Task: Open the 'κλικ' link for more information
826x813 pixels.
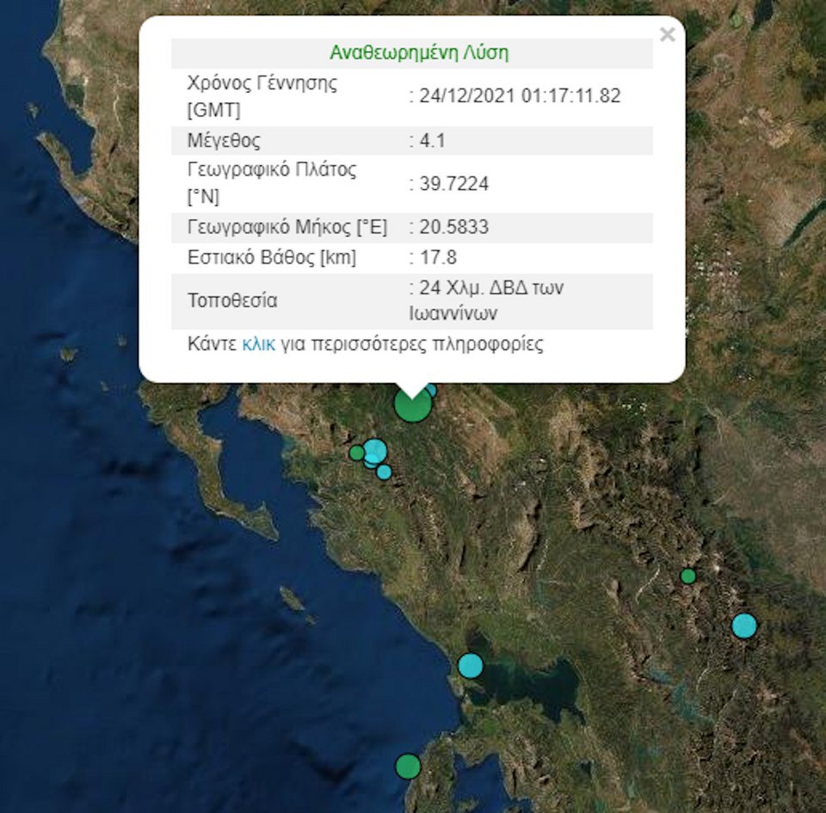Action: click(x=258, y=344)
